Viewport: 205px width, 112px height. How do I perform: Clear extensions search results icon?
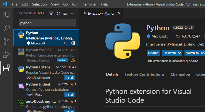(65, 13)
